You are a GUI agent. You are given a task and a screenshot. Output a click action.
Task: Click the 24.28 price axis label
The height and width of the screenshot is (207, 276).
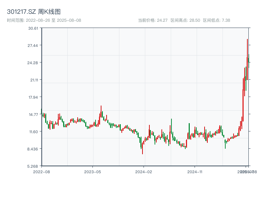(x=33, y=62)
